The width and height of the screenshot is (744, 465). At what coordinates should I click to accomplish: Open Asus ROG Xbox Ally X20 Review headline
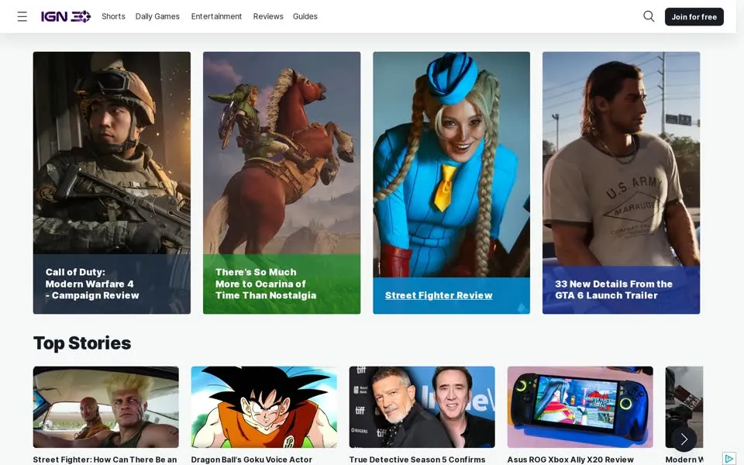click(570, 460)
